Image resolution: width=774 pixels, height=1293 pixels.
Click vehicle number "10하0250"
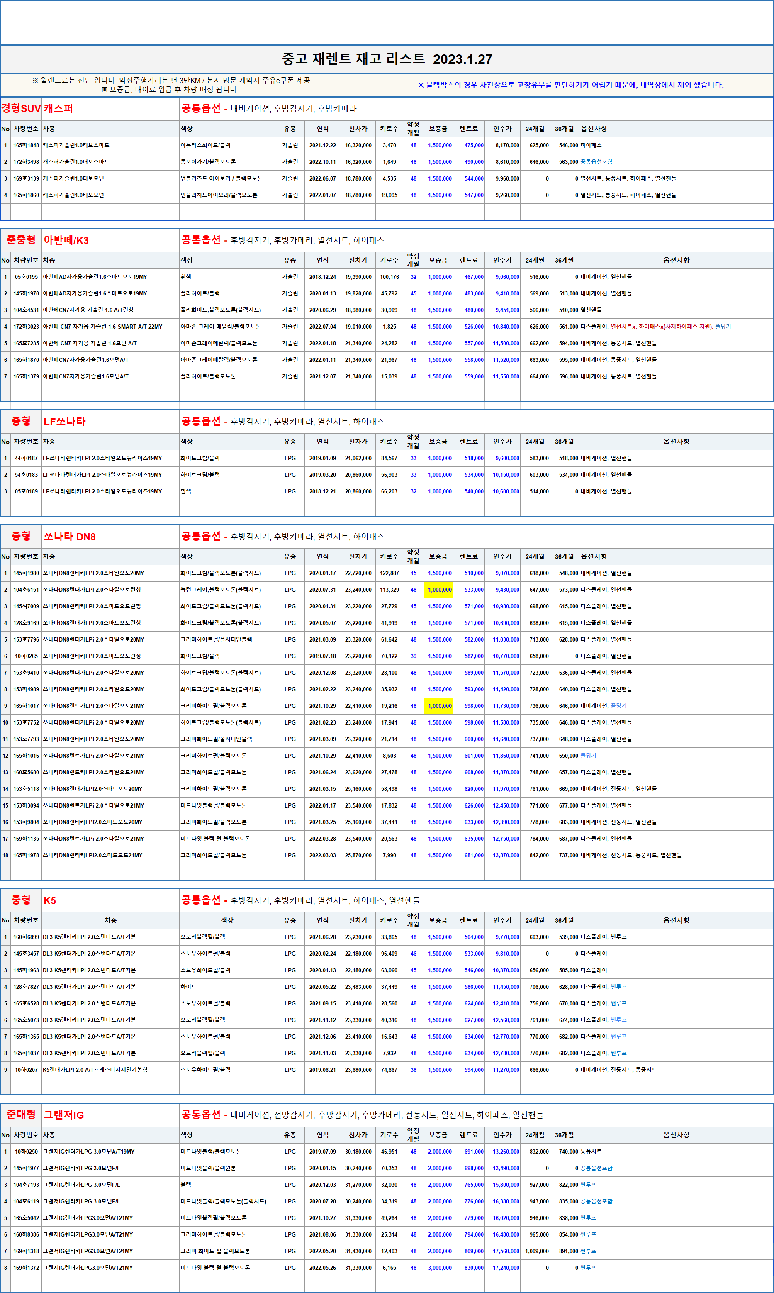coord(26,1152)
